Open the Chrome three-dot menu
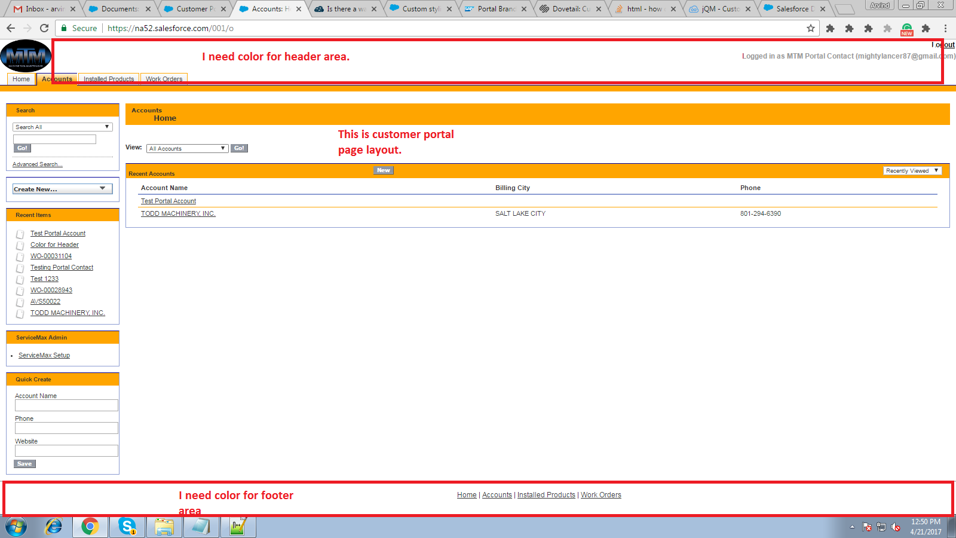The image size is (956, 538). coord(945,28)
